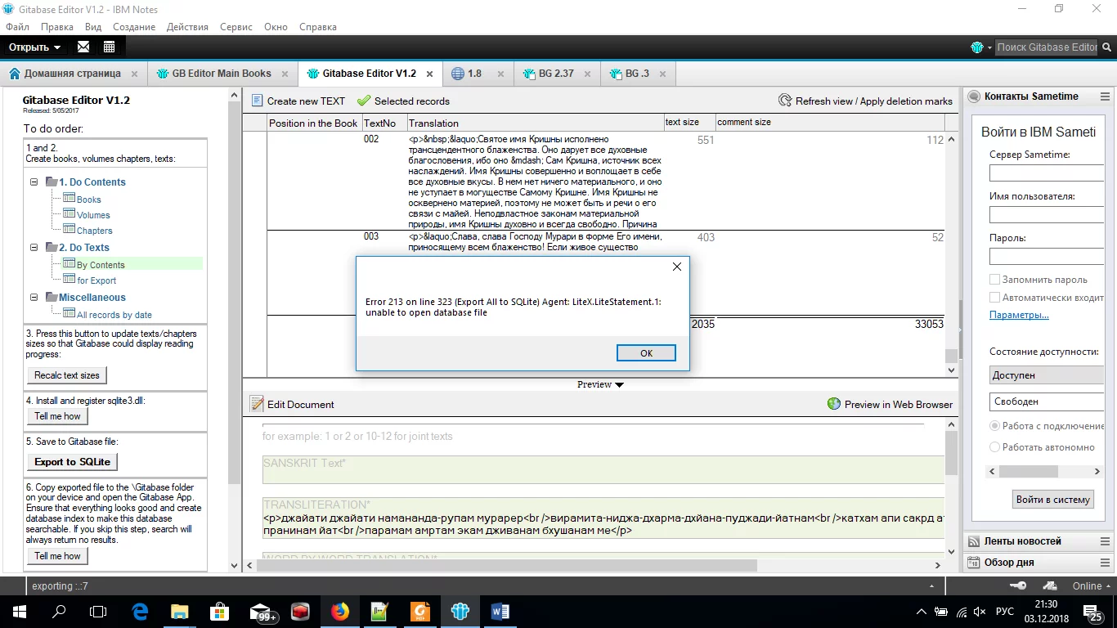Image resolution: width=1117 pixels, height=628 pixels.
Task: Click the Create new TEXT icon
Action: click(x=257, y=101)
